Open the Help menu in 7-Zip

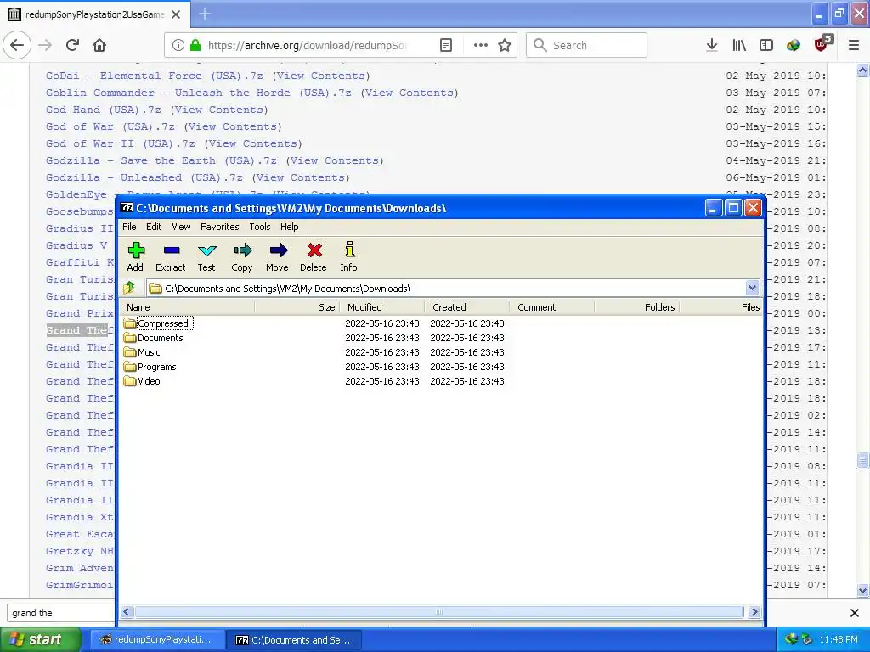tap(289, 226)
